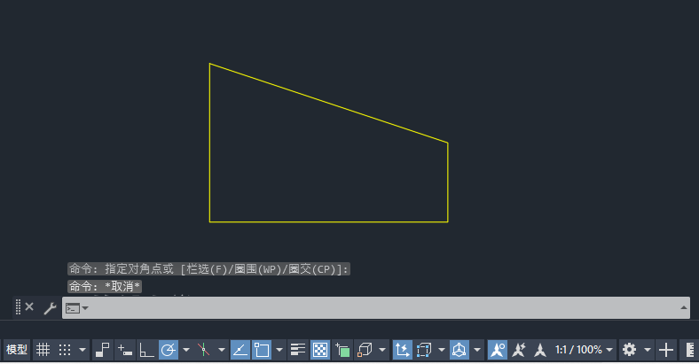Open gizmo type dropdown
The image size is (699, 364).
[477, 350]
